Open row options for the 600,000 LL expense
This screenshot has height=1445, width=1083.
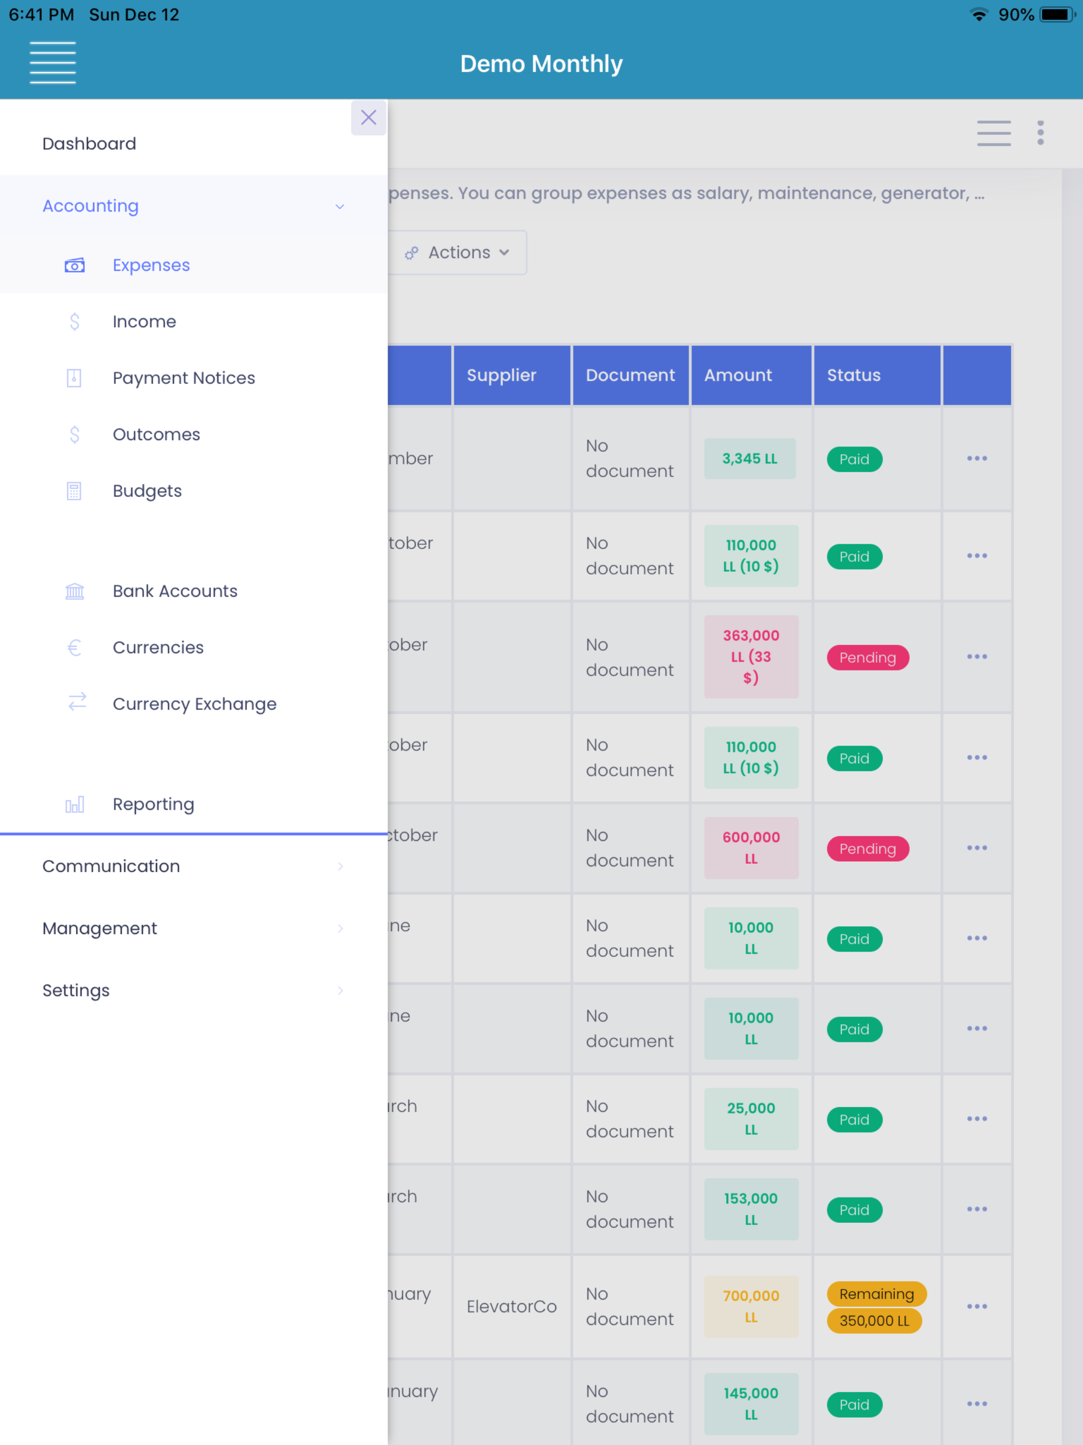[x=977, y=848]
